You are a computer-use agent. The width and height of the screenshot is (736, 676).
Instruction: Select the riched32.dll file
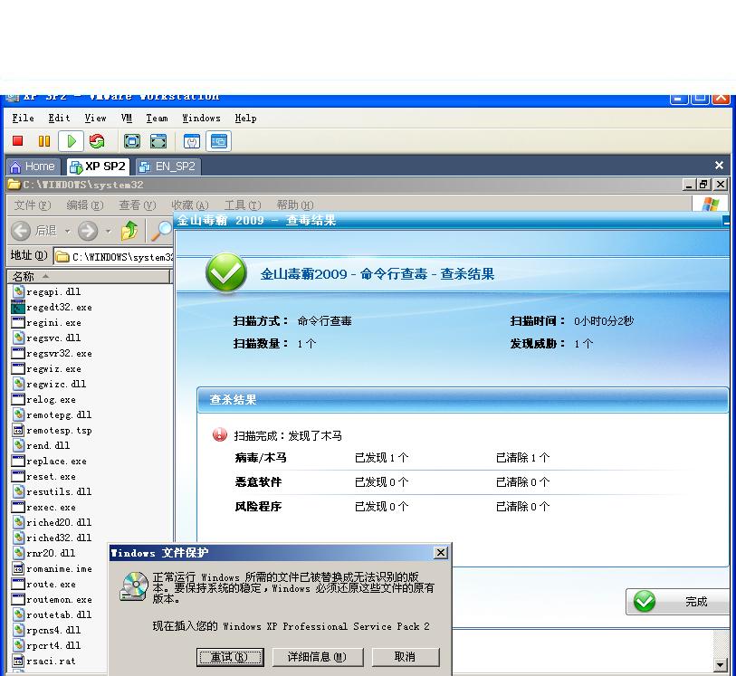(53, 538)
